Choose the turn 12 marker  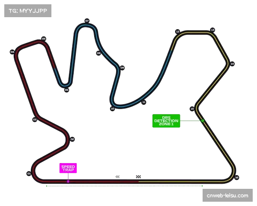click(177, 31)
